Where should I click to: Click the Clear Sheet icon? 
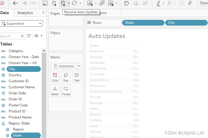click(x=111, y=3)
